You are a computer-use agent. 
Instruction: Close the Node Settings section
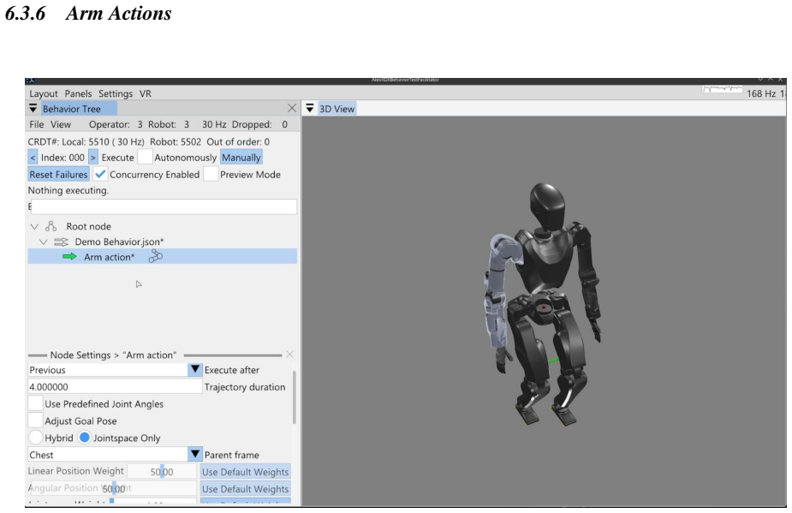[289, 355]
